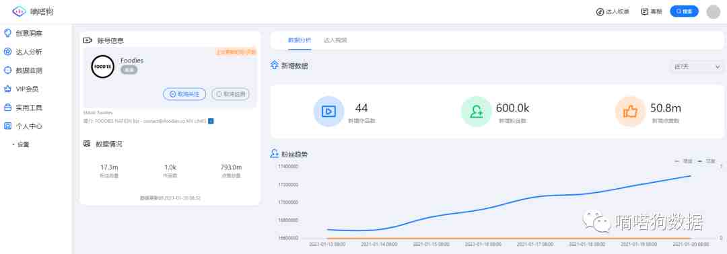Click the orange thumbs-up icon
This screenshot has width=727, height=254.
point(630,112)
